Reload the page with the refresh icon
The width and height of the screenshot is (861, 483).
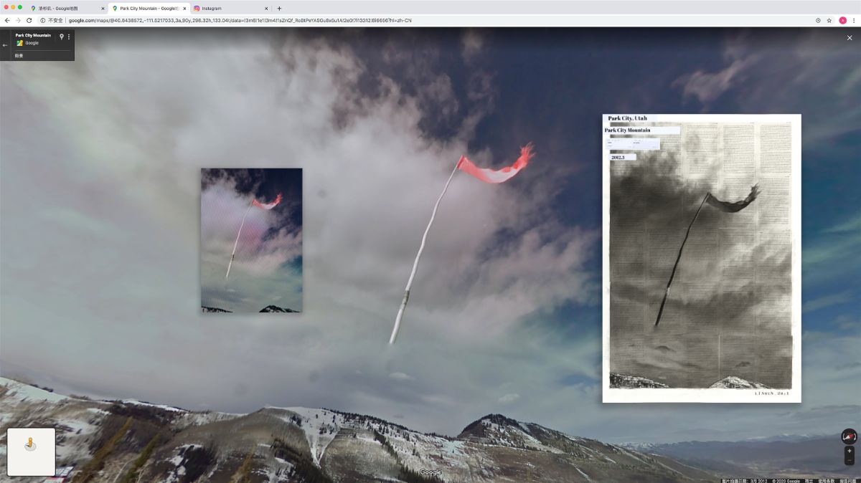coord(29,20)
